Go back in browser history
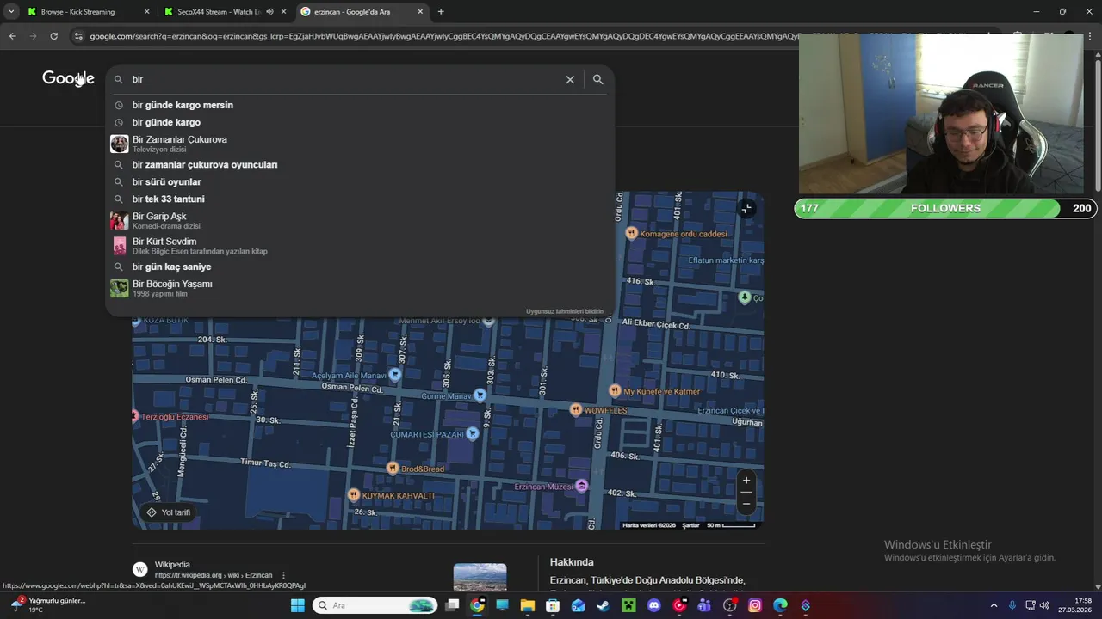 pyautogui.click(x=12, y=36)
